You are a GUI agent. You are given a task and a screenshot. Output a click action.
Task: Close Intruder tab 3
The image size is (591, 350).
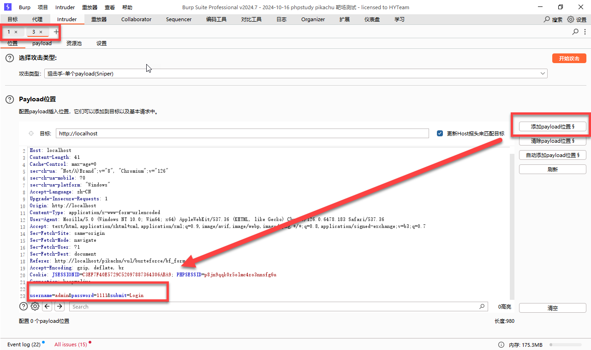coord(41,32)
